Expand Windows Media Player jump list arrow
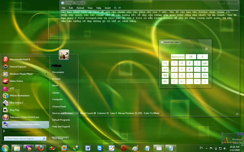This screenshot has height=152, width=244. [x=46, y=74]
